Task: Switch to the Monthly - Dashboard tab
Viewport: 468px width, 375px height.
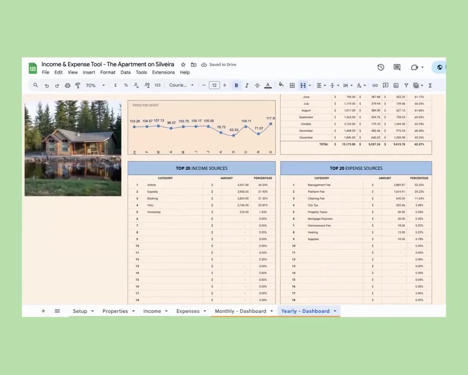Action: click(x=241, y=311)
